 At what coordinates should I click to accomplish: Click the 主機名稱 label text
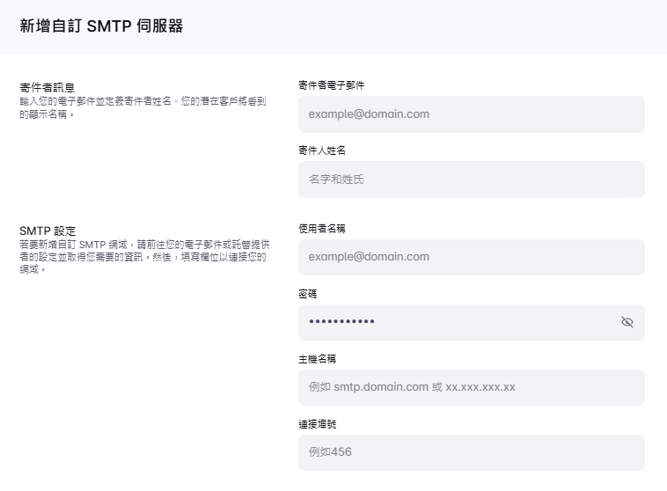pos(317,358)
